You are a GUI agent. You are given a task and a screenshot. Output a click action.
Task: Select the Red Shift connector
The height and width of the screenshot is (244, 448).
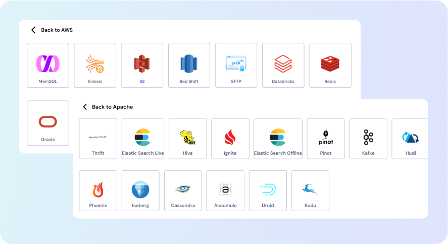(189, 65)
